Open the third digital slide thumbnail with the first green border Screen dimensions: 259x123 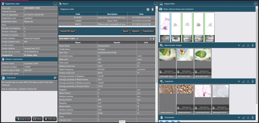(x=187, y=27)
